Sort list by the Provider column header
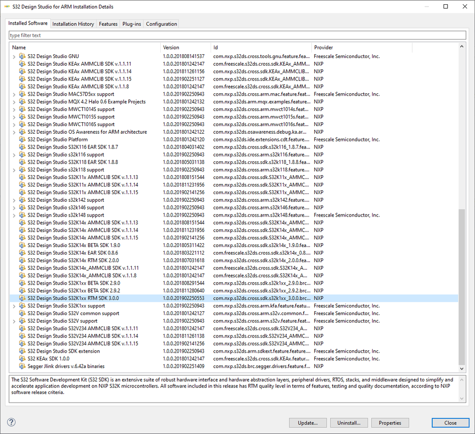Viewport: 475px width, 434px height. 362,48
